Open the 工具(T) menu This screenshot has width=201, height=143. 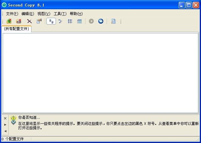click(x=60, y=14)
